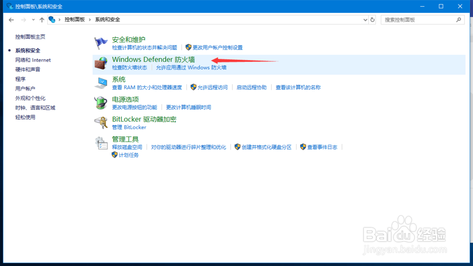Click the 系统 computer monitor icon
This screenshot has width=473, height=266.
[x=101, y=83]
